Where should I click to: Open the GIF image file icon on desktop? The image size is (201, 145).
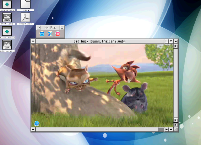click(7, 45)
